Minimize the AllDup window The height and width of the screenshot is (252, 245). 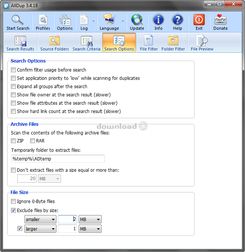tap(209, 4)
